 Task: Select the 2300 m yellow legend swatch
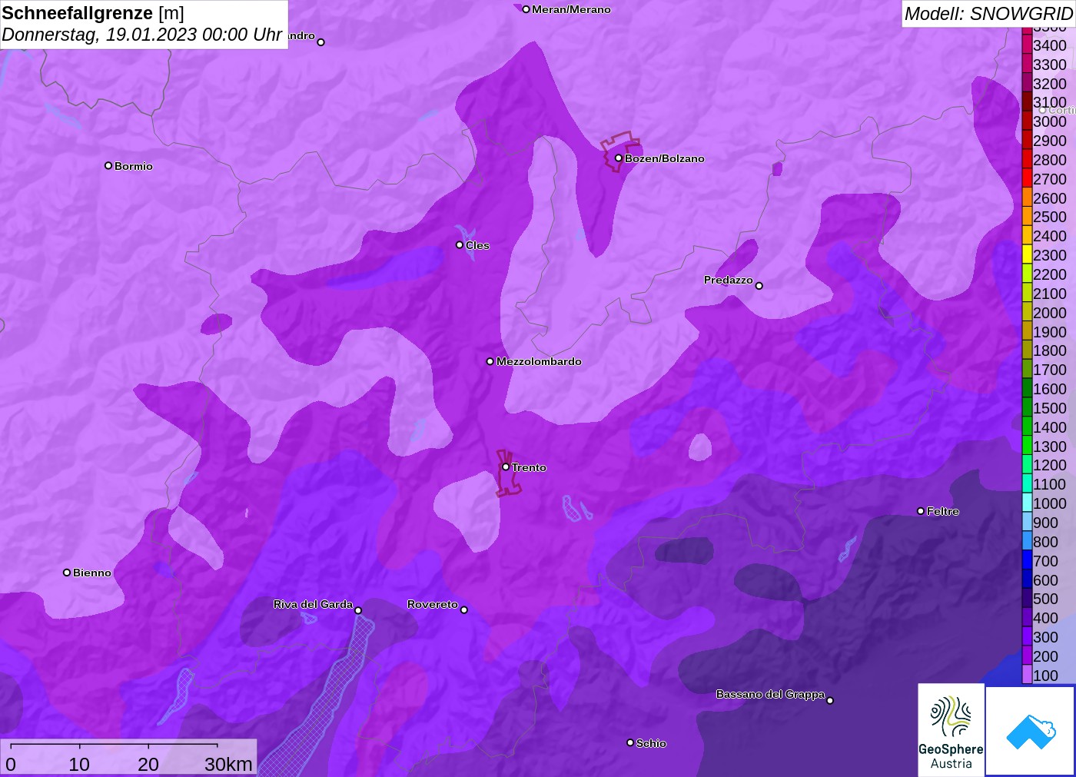pyautogui.click(x=1027, y=254)
